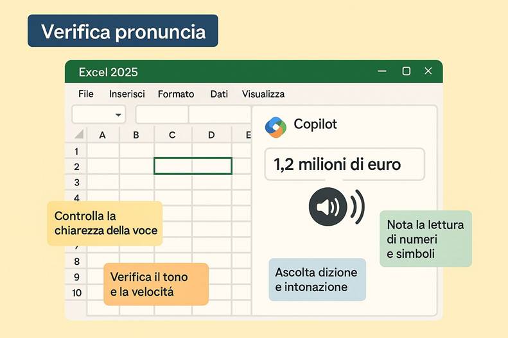Select row 2 header

click(76, 167)
